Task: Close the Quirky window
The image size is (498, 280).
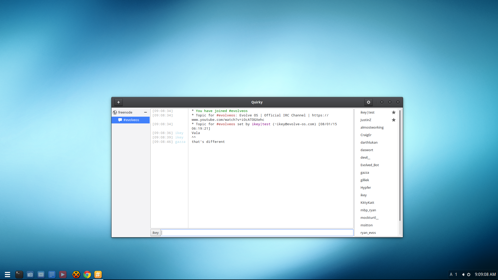Action: (398, 102)
